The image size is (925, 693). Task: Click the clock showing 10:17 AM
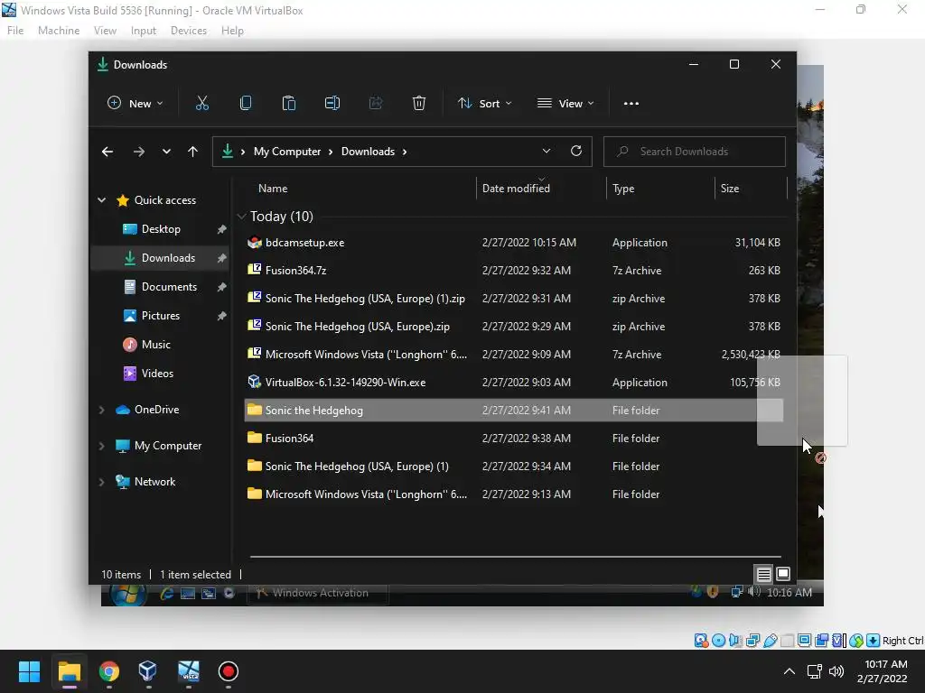click(885, 664)
